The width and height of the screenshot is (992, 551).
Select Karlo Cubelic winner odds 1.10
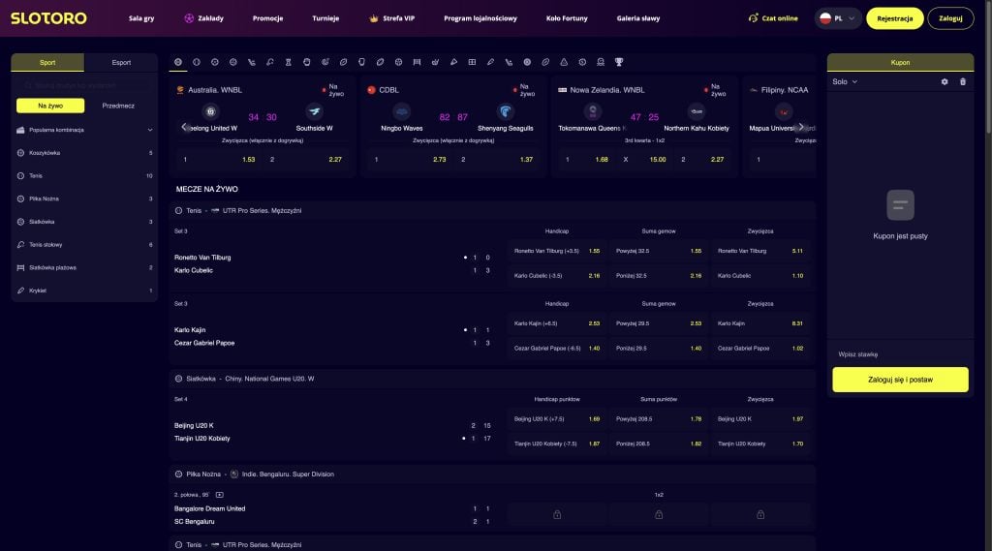tap(762, 276)
